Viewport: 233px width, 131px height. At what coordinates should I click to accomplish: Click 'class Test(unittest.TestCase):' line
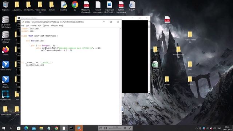click(39, 36)
